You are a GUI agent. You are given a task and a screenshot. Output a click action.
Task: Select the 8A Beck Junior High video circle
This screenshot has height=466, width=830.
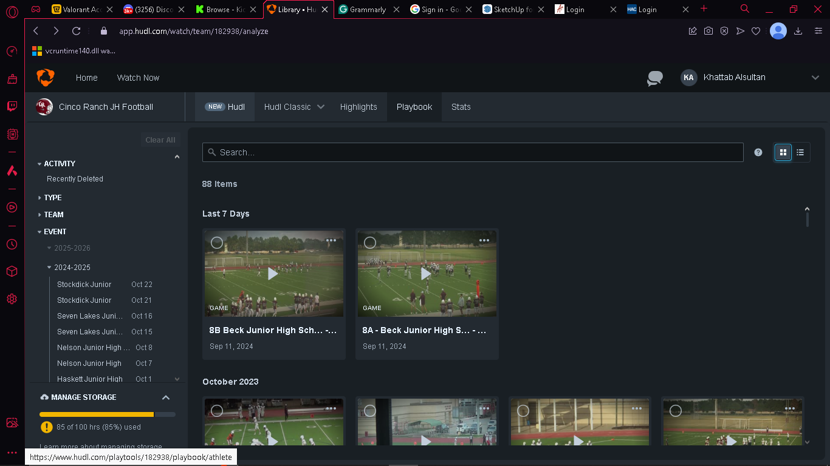coord(370,243)
